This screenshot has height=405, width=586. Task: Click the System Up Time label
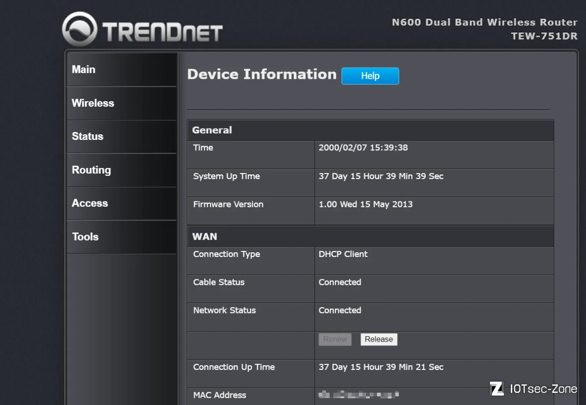(226, 176)
